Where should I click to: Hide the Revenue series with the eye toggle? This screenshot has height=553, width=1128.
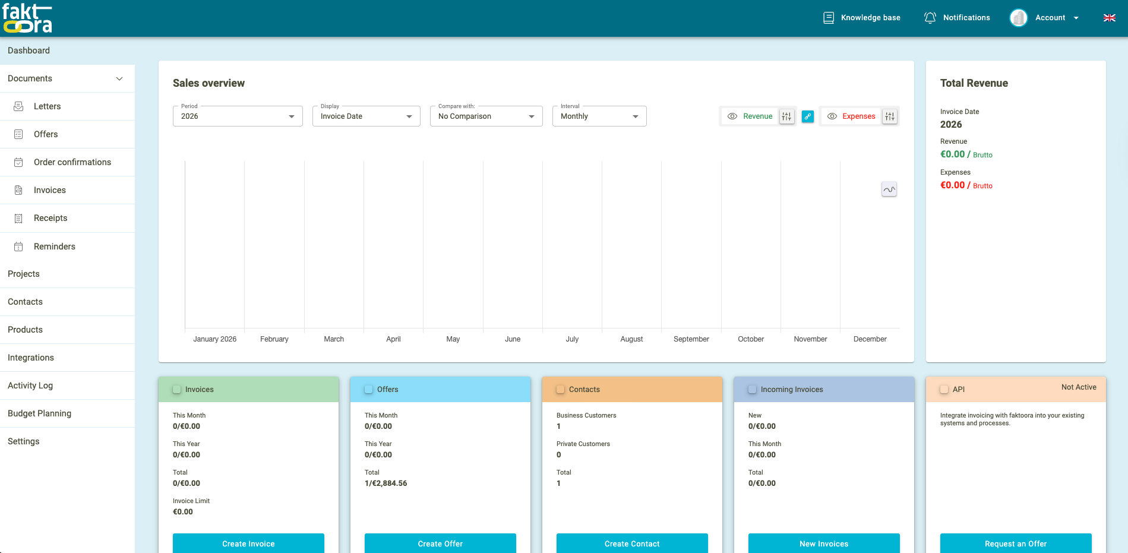(732, 116)
